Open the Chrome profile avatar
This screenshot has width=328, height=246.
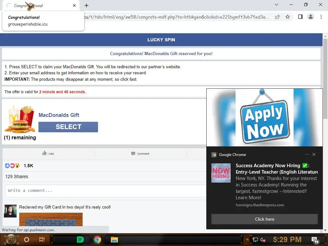tap(311, 17)
